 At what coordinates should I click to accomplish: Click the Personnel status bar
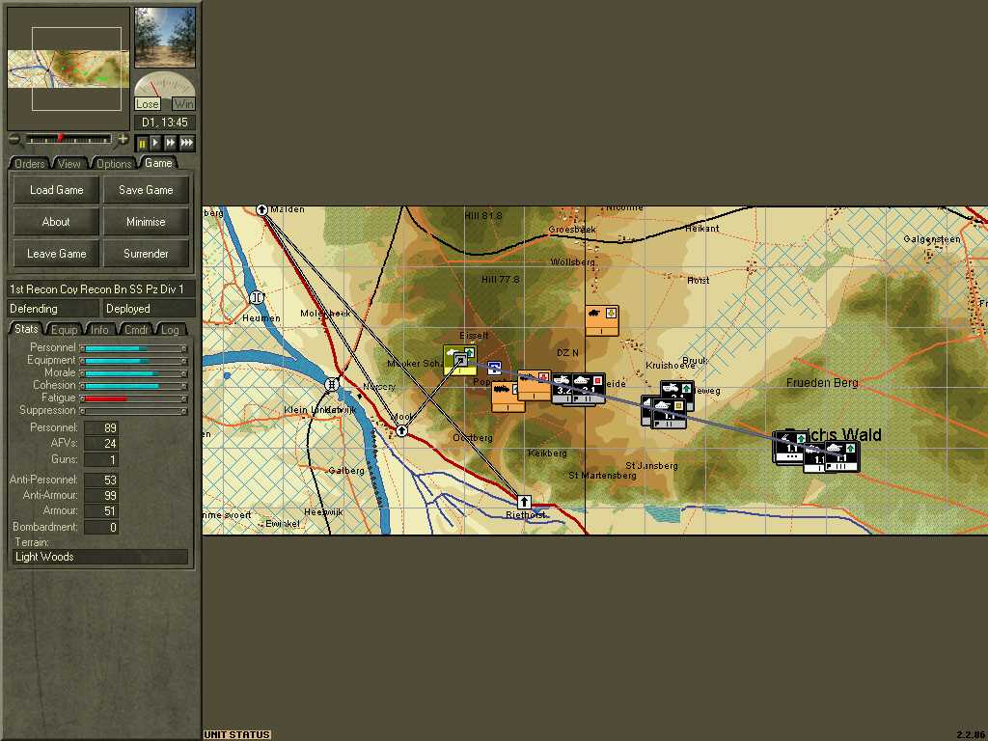pos(133,348)
